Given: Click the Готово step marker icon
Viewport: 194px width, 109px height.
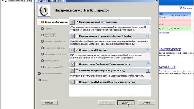Looking at the screenshot, I should coord(39,80).
